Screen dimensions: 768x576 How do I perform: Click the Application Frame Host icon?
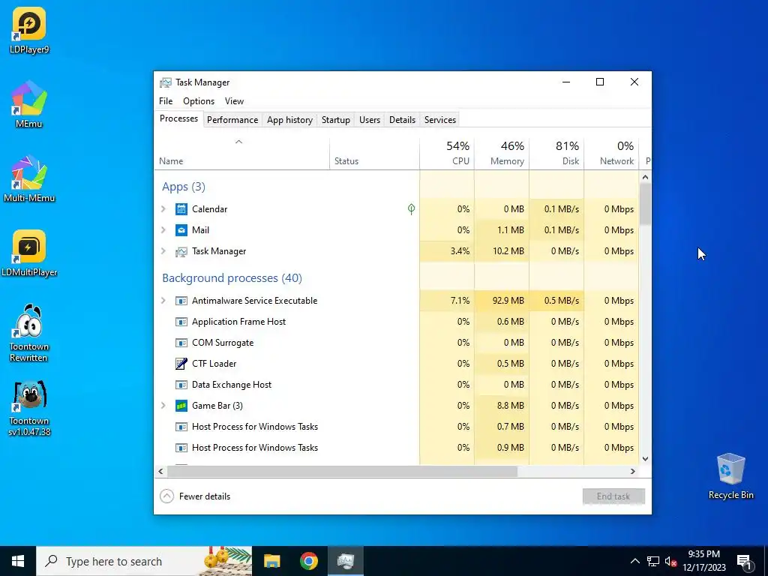pyautogui.click(x=181, y=322)
